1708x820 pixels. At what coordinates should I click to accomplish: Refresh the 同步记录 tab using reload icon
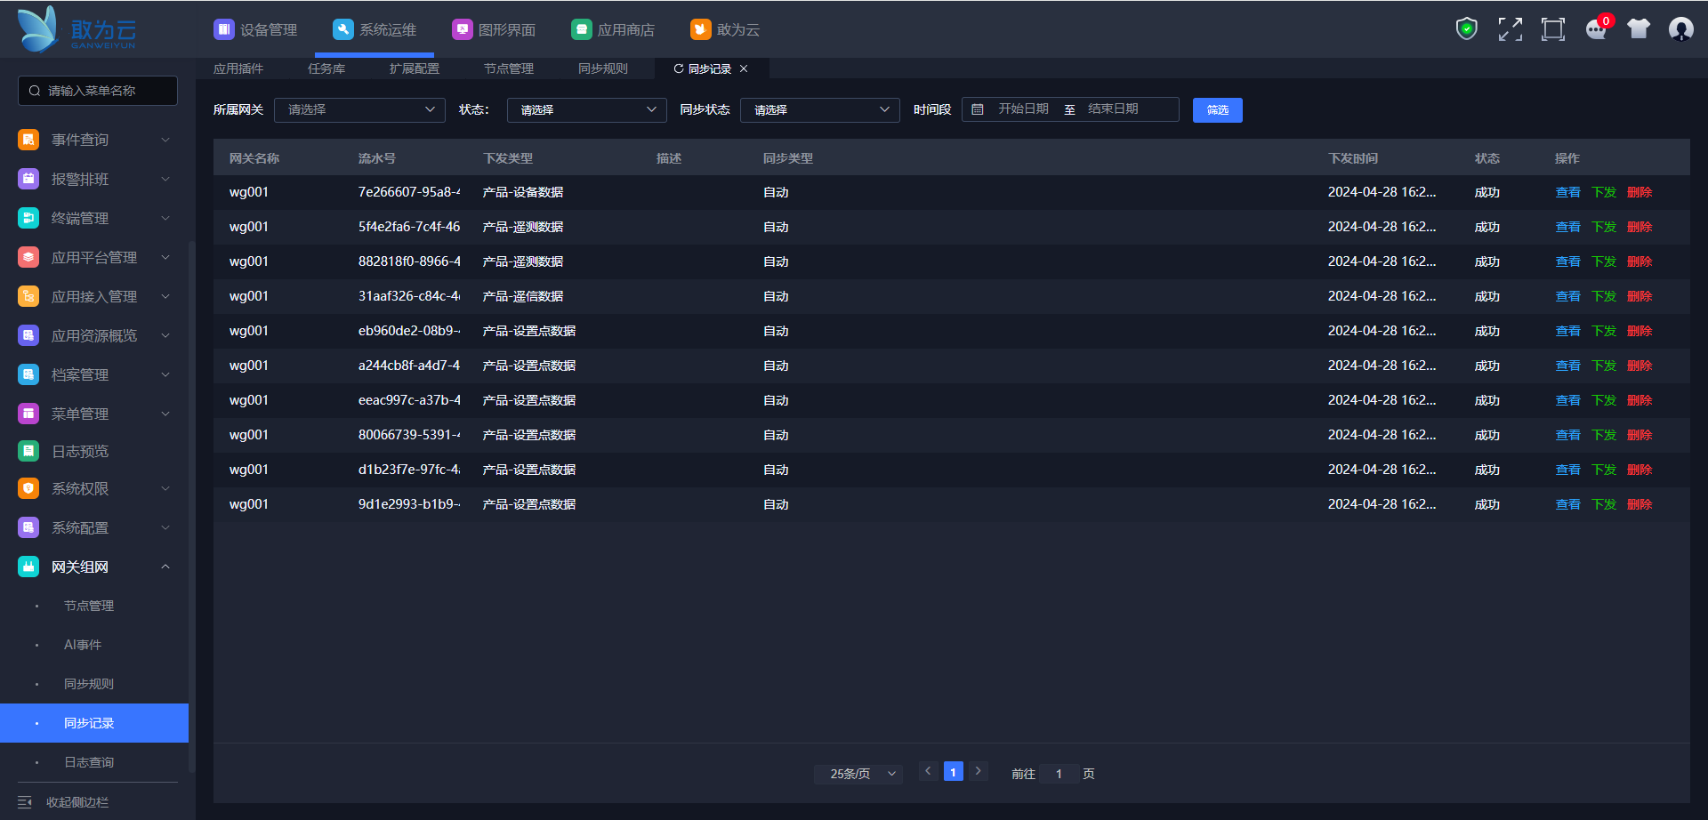pyautogui.click(x=679, y=68)
